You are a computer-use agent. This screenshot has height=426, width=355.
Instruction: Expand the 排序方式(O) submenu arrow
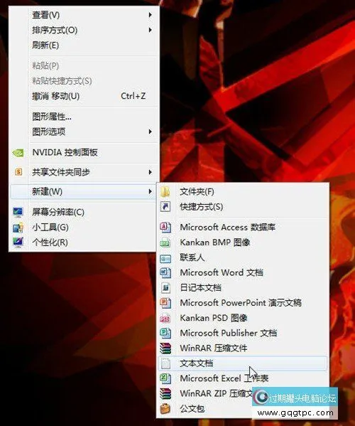coord(150,30)
